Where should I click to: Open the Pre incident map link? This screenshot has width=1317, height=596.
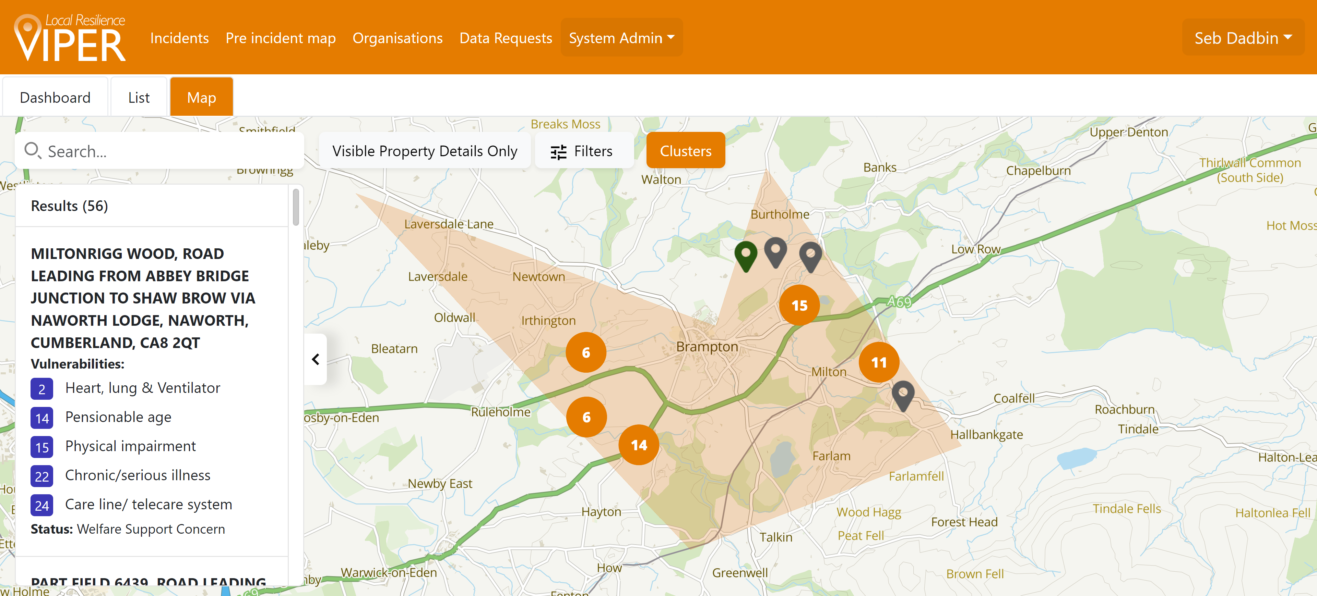[x=280, y=38]
